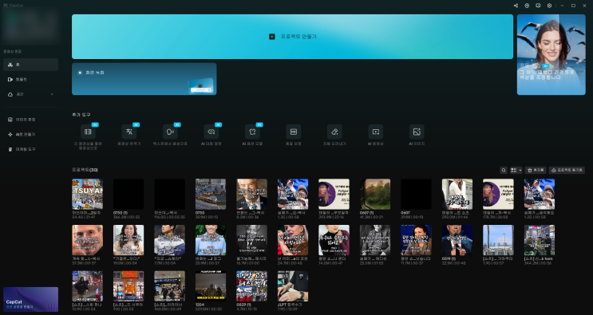Click the create project banner

292,37
